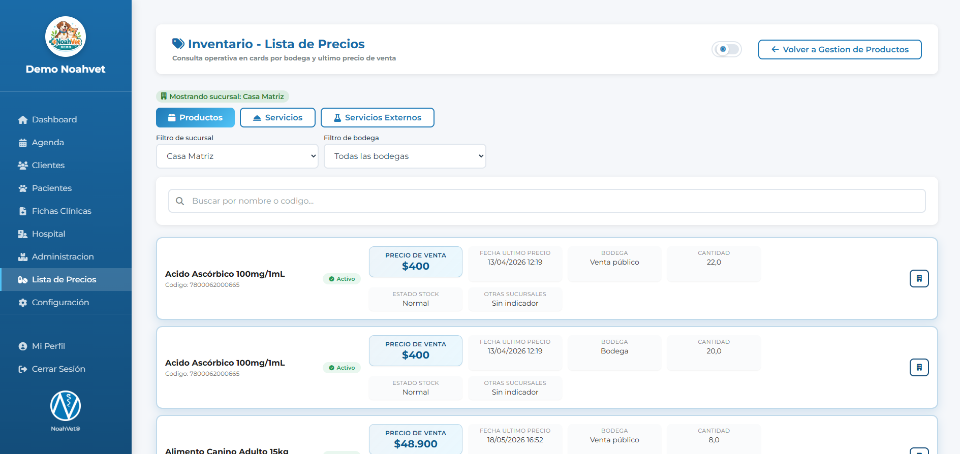Switch to the Servicios tab
The width and height of the screenshot is (960, 454).
(277, 118)
